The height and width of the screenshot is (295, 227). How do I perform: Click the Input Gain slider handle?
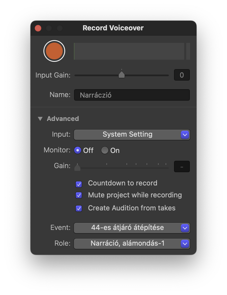point(121,75)
